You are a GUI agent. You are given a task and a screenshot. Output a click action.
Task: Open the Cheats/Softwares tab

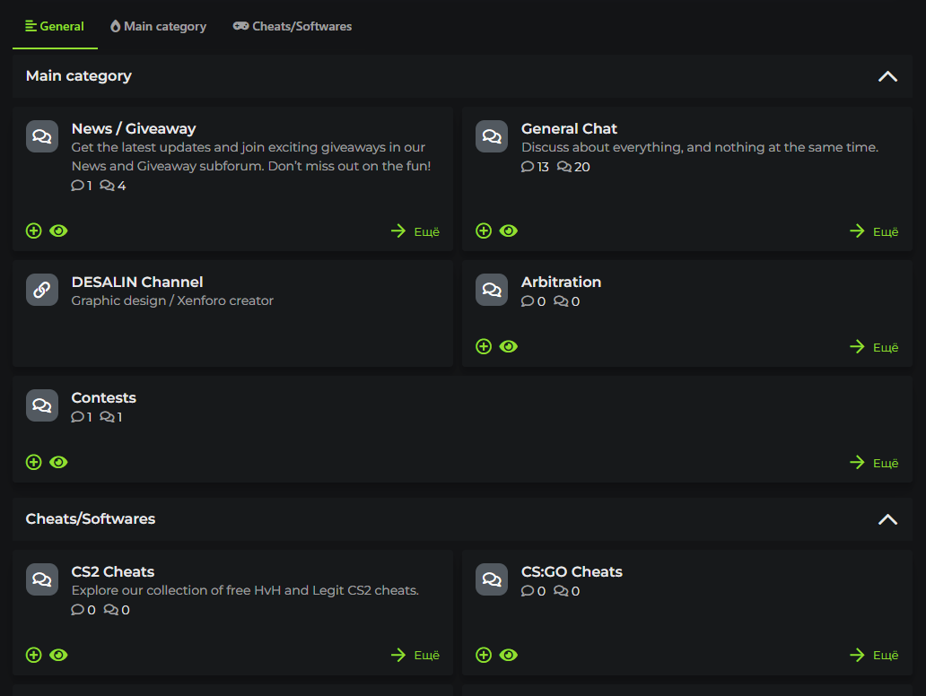coord(293,27)
